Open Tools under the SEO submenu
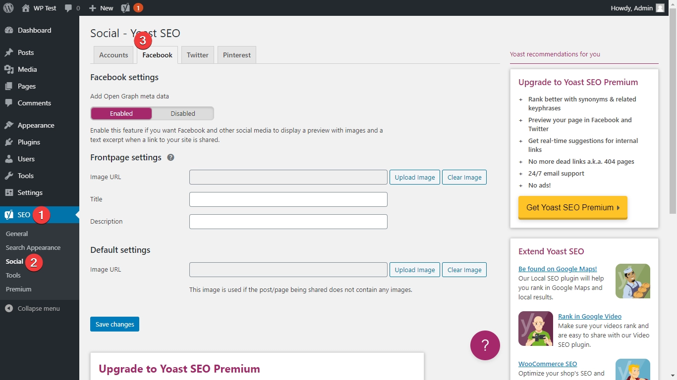This screenshot has height=380, width=677. [x=13, y=275]
